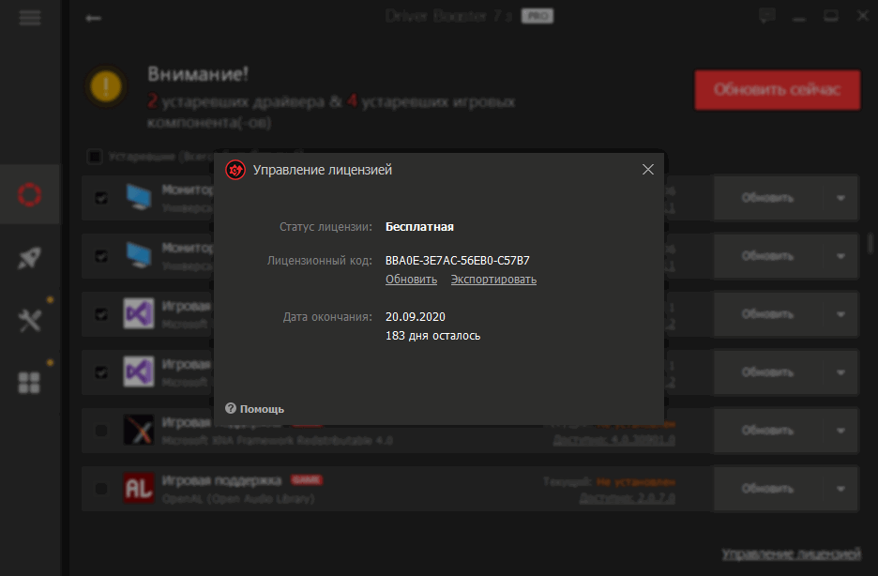Click Обновить button in the second Монитор row
The image size is (878, 576).
767,256
